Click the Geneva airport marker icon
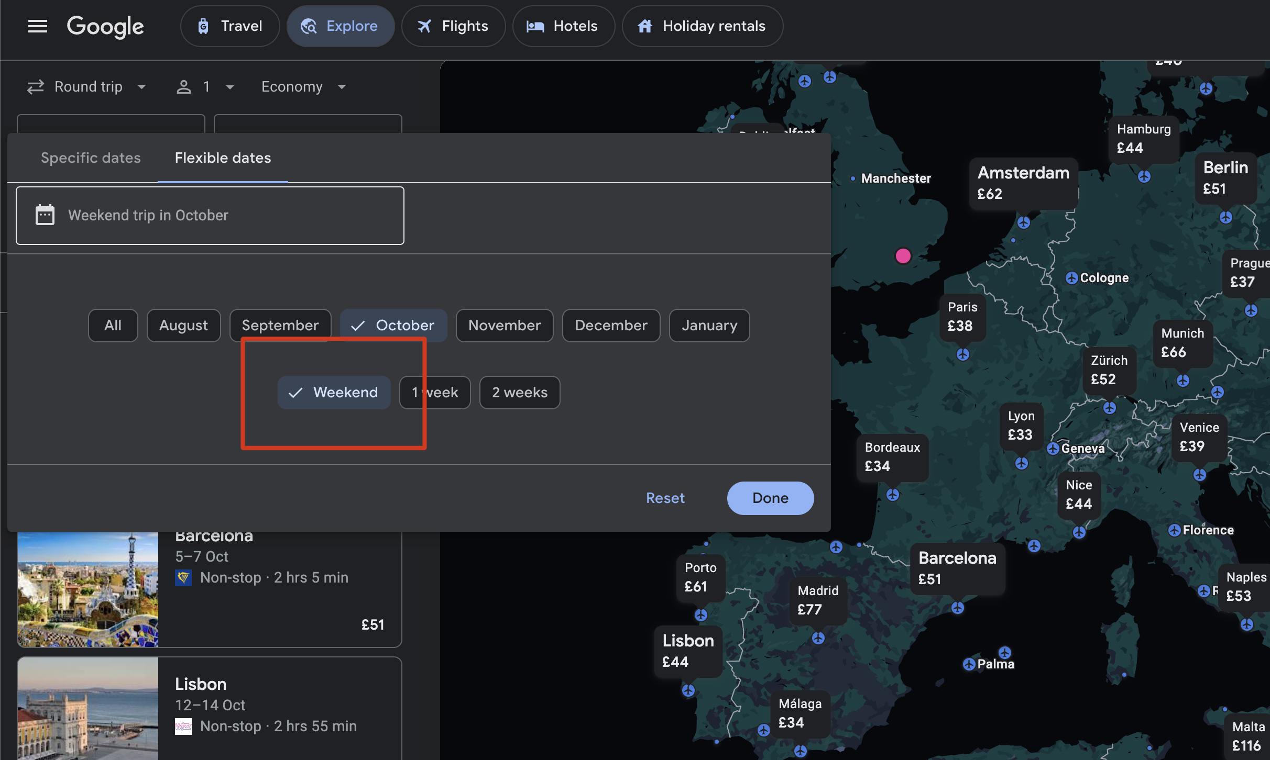This screenshot has width=1270, height=760. (1053, 449)
